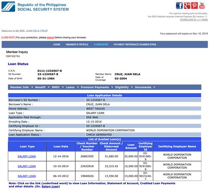Select the CRN value 0111-1234567-8
Screen dimensions: 210x190
50,71
